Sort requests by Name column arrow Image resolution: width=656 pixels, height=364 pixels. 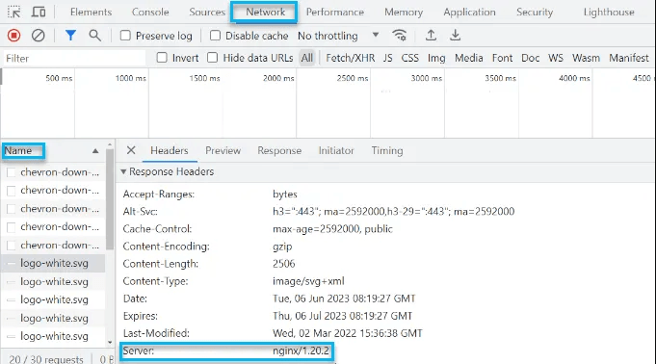(95, 150)
